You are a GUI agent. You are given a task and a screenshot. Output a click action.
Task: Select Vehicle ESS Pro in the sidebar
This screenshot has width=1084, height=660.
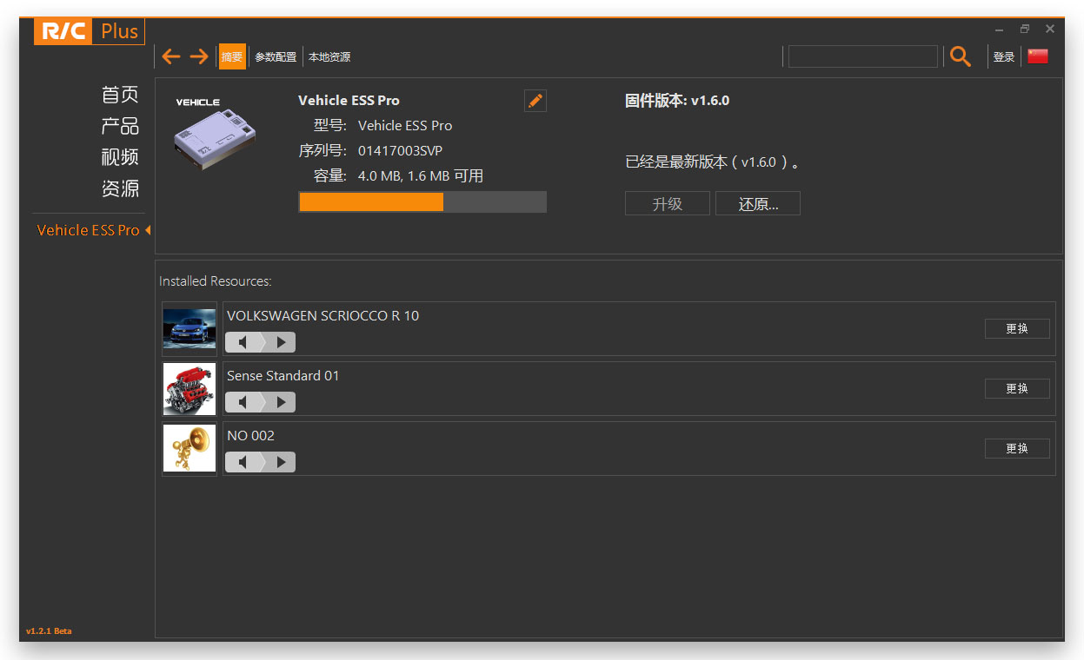tap(89, 230)
